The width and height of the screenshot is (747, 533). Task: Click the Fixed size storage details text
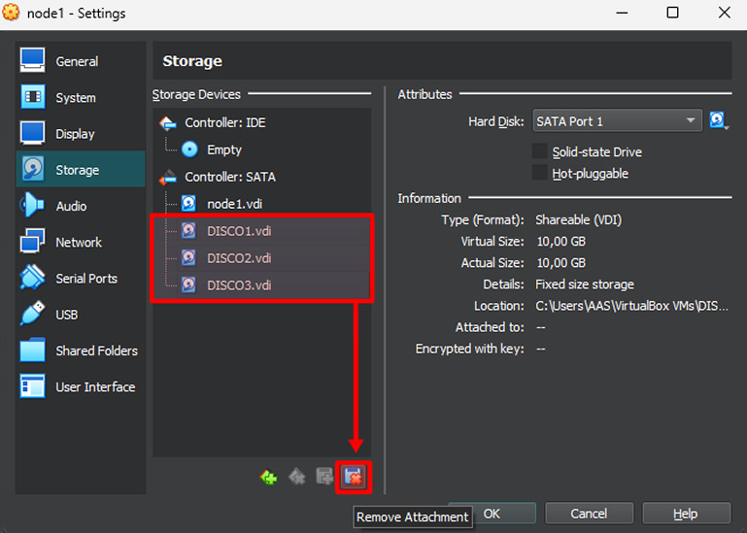[585, 284]
